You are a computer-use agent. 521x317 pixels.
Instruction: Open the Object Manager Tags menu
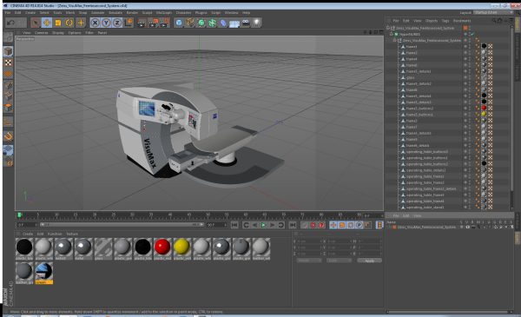(445, 21)
